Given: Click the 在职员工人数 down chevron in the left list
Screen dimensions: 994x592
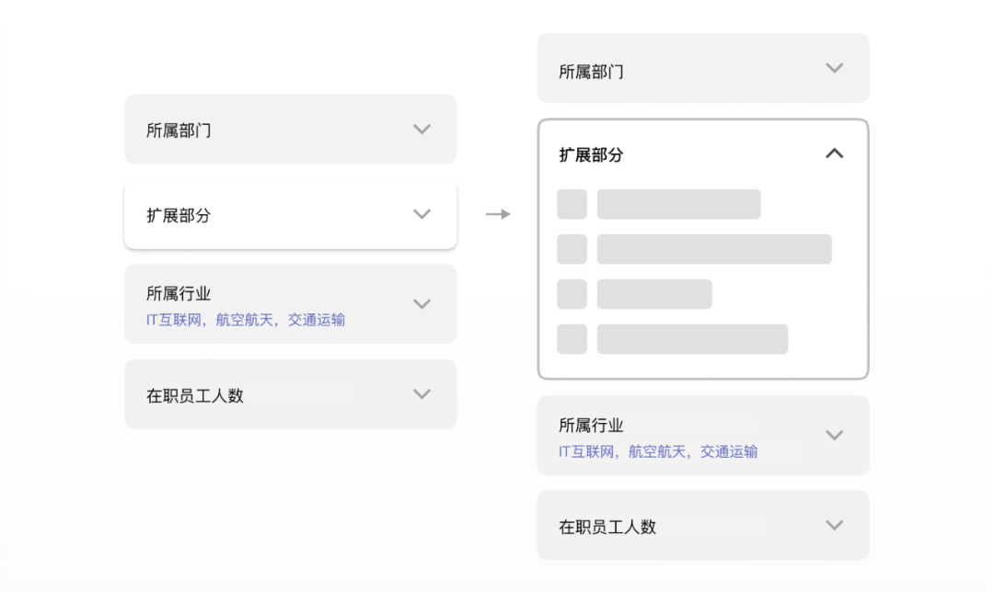Looking at the screenshot, I should [422, 394].
